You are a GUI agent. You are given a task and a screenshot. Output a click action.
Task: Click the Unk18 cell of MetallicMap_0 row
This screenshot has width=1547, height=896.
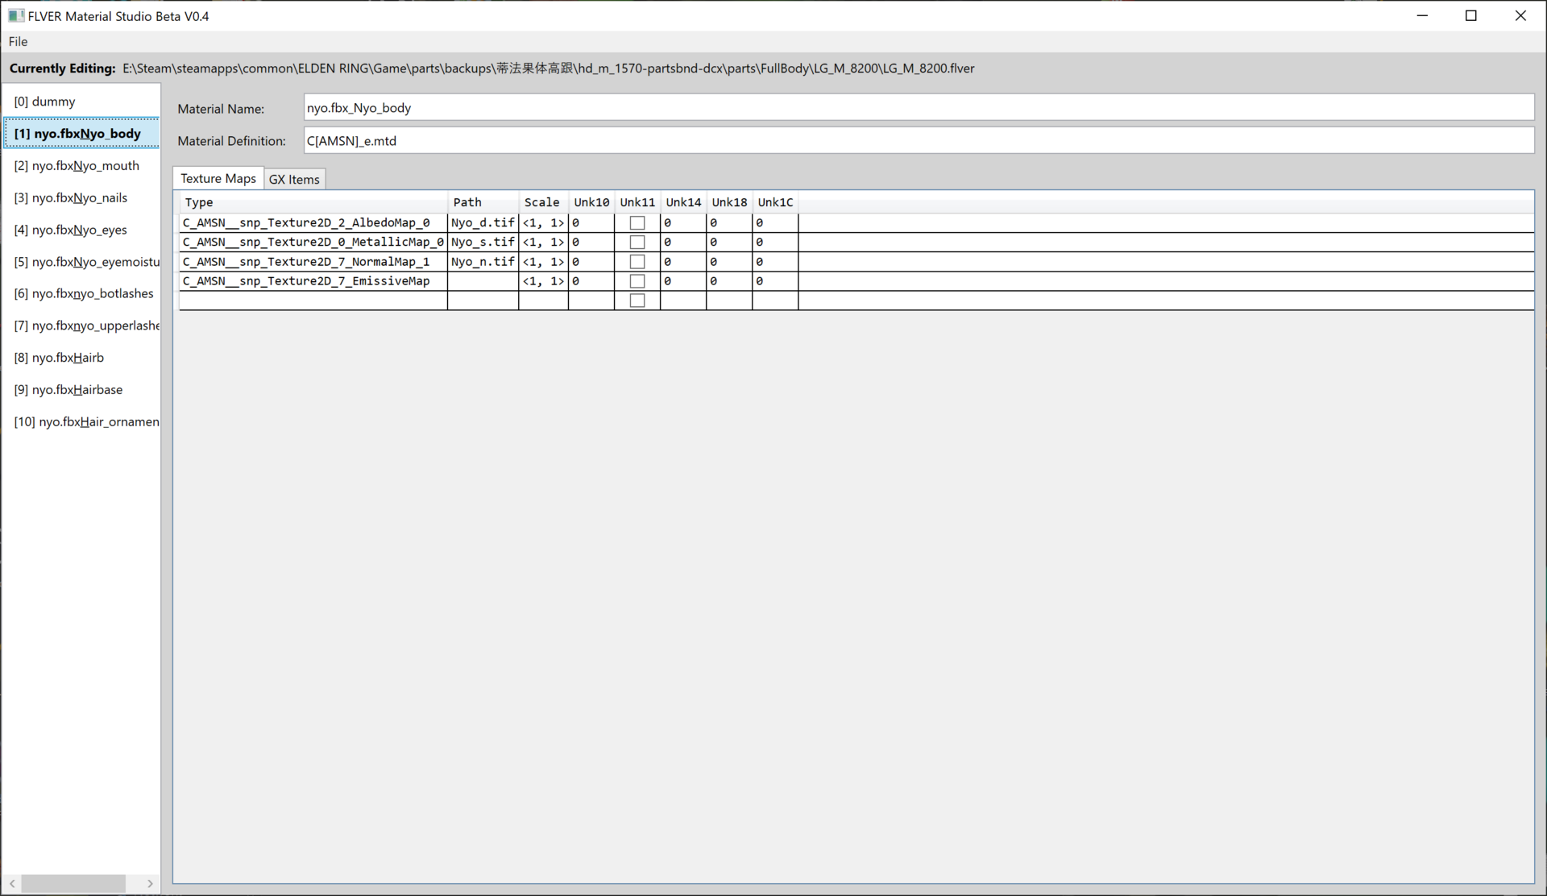[x=729, y=242]
